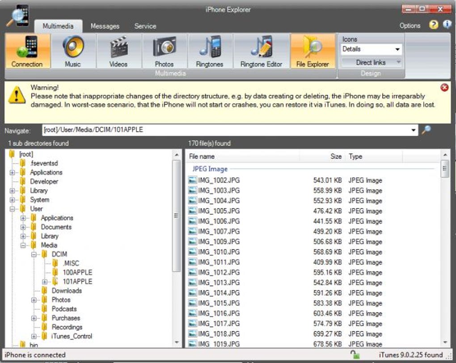The height and width of the screenshot is (363, 456).
Task: Switch to the Messages tab
Action: [x=105, y=26]
